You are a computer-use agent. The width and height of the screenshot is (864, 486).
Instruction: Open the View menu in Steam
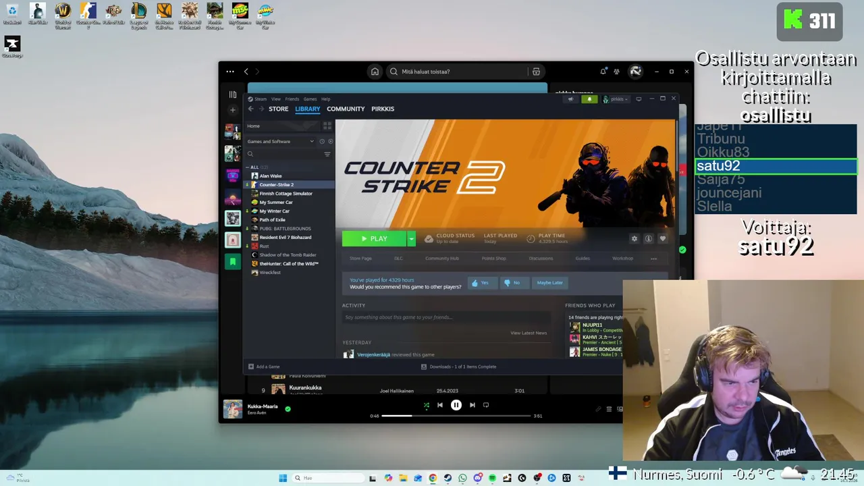pos(275,99)
